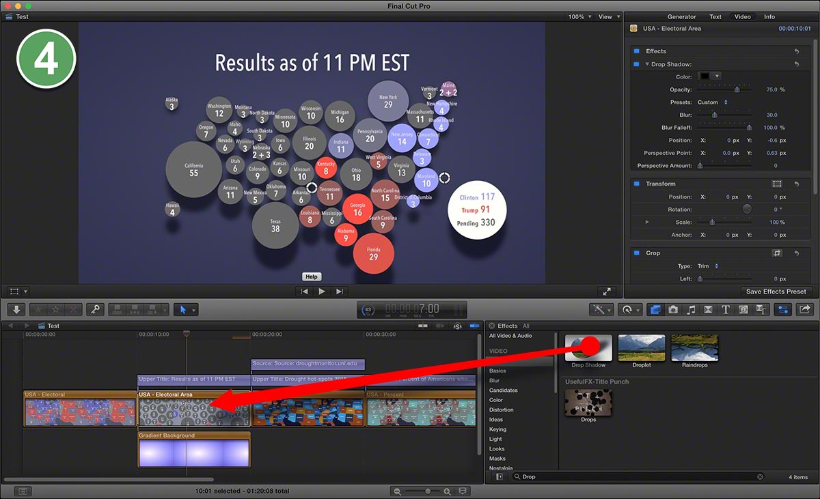Open the Titles Browser T icon
The image size is (820, 499).
pyautogui.click(x=725, y=309)
